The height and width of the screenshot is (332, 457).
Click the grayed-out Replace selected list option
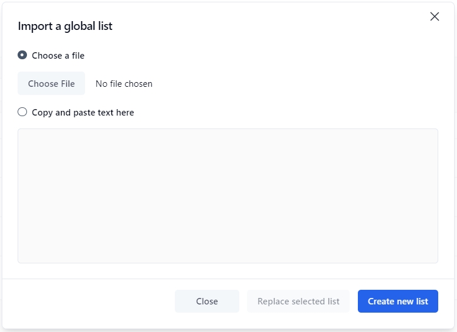[298, 301]
